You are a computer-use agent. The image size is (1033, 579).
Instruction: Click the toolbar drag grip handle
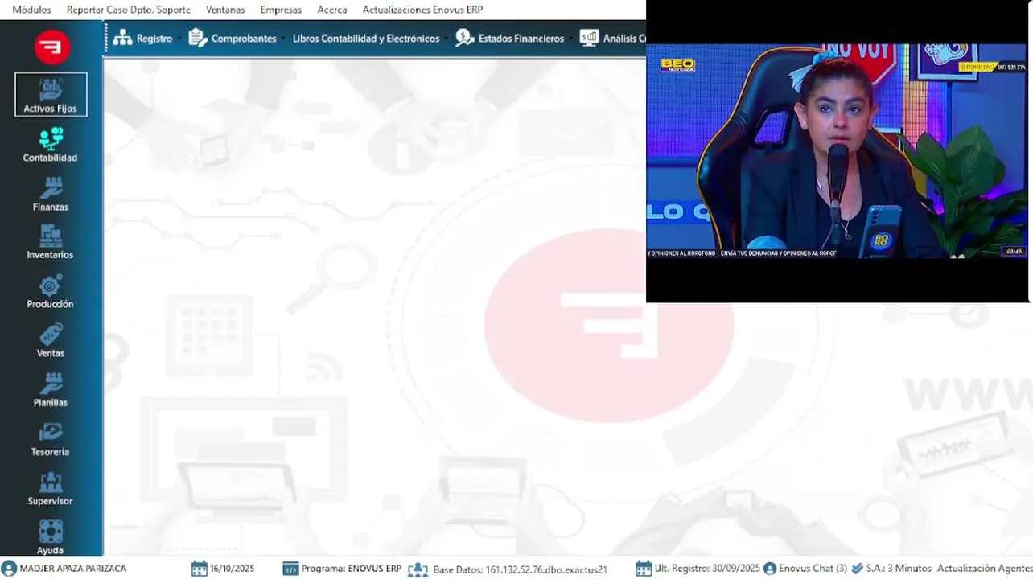coord(105,38)
